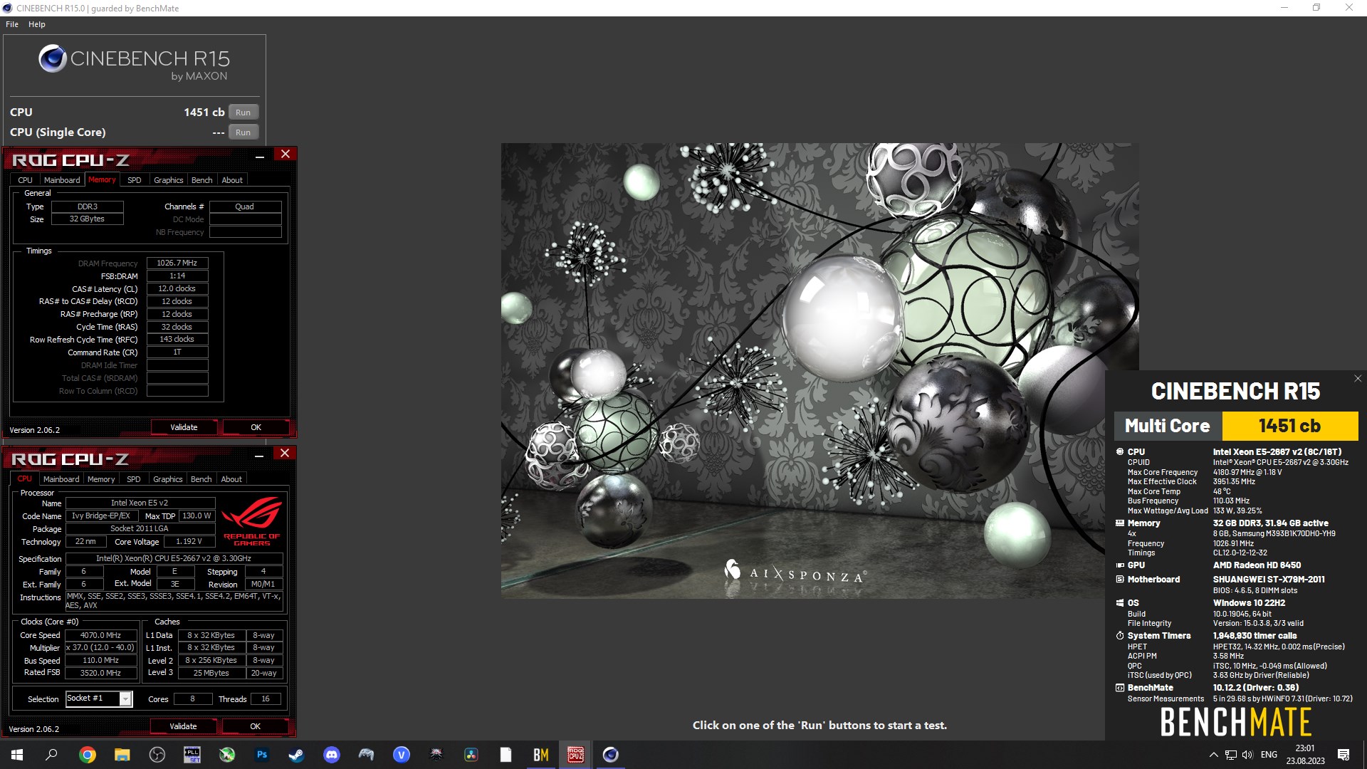1367x769 pixels.
Task: Click the OS Windows icon in BenchMate panel
Action: (x=1120, y=603)
